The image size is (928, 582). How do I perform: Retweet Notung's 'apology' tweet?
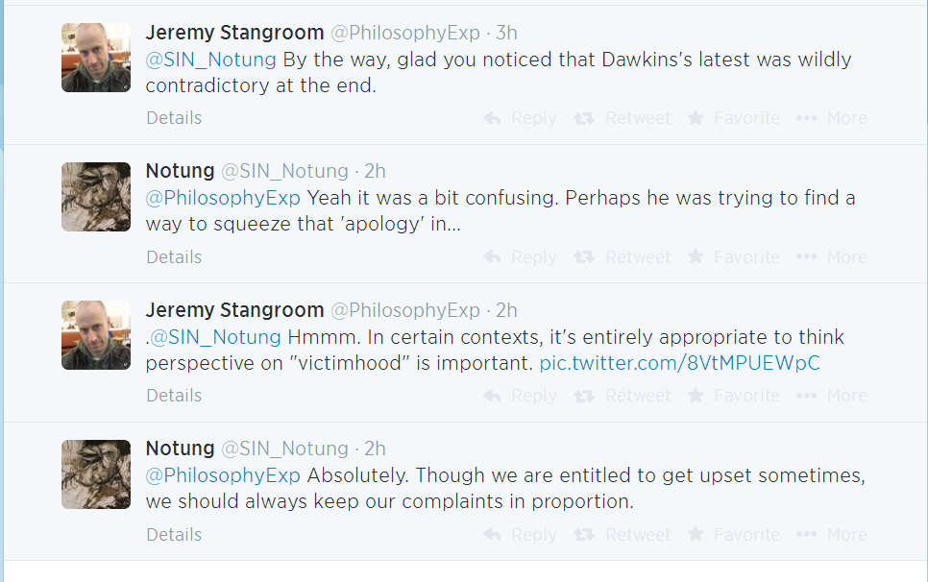click(623, 257)
